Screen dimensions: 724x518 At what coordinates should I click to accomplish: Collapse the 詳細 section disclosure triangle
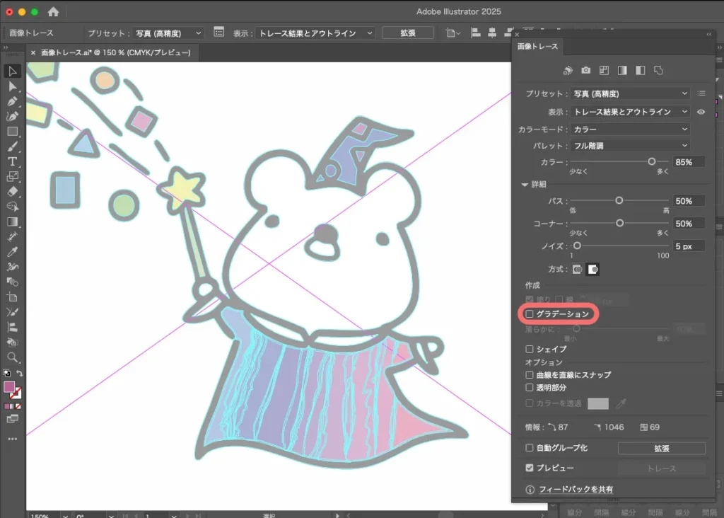525,185
